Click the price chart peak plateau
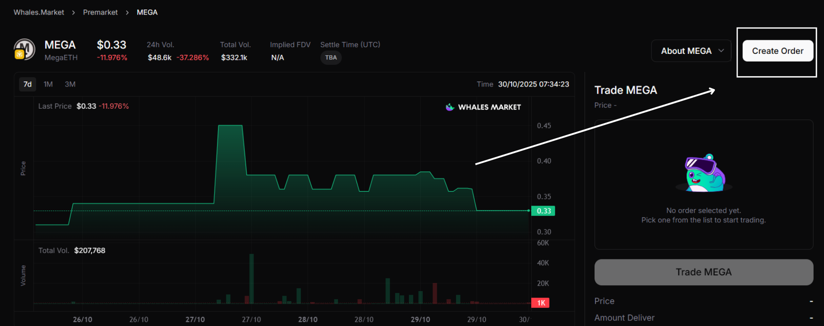824x326 pixels. [x=230, y=126]
